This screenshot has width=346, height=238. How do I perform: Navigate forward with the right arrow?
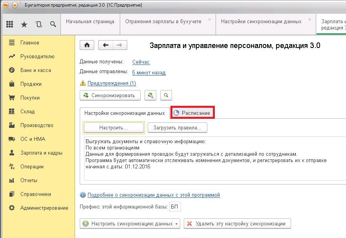coord(120,45)
